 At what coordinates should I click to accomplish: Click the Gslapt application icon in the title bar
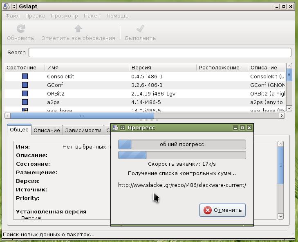pos(7,7)
